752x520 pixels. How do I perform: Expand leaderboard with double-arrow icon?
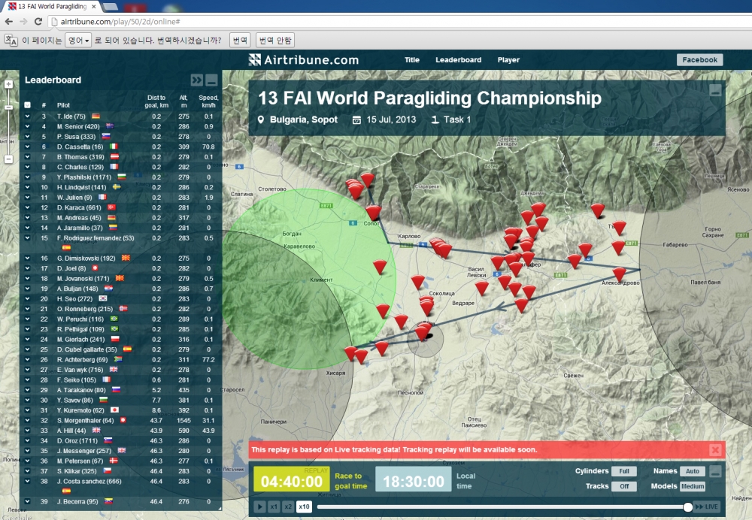(196, 80)
